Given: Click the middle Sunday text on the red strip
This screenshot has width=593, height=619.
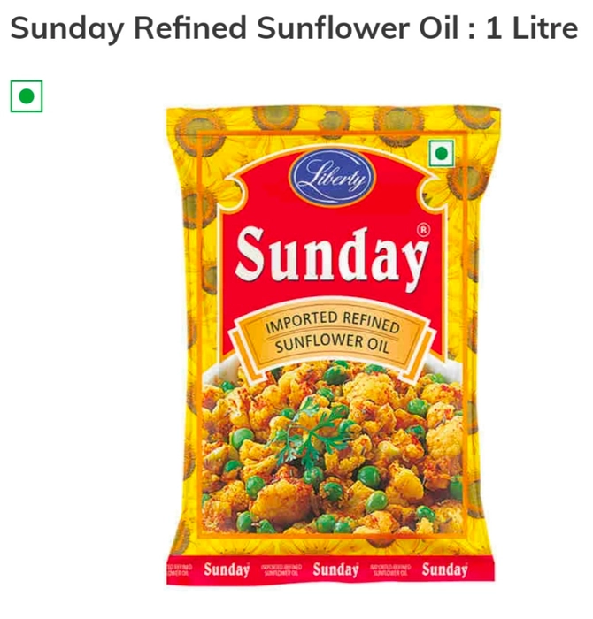Looking at the screenshot, I should 335,569.
